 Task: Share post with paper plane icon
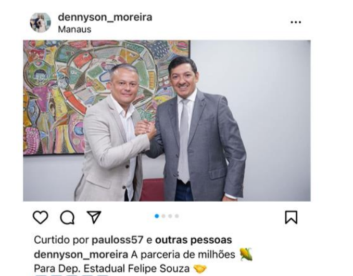[x=94, y=217]
